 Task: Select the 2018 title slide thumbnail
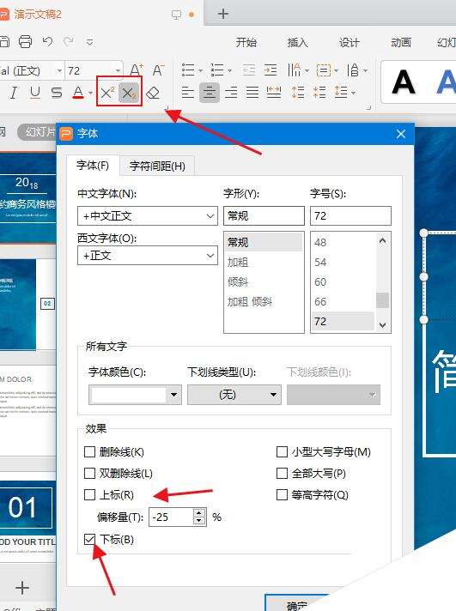coord(28,198)
